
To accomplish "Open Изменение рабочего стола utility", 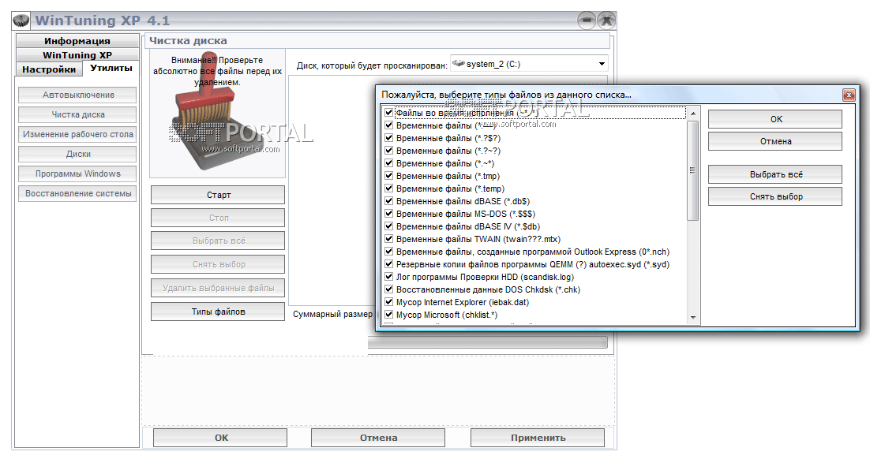I will click(77, 134).
